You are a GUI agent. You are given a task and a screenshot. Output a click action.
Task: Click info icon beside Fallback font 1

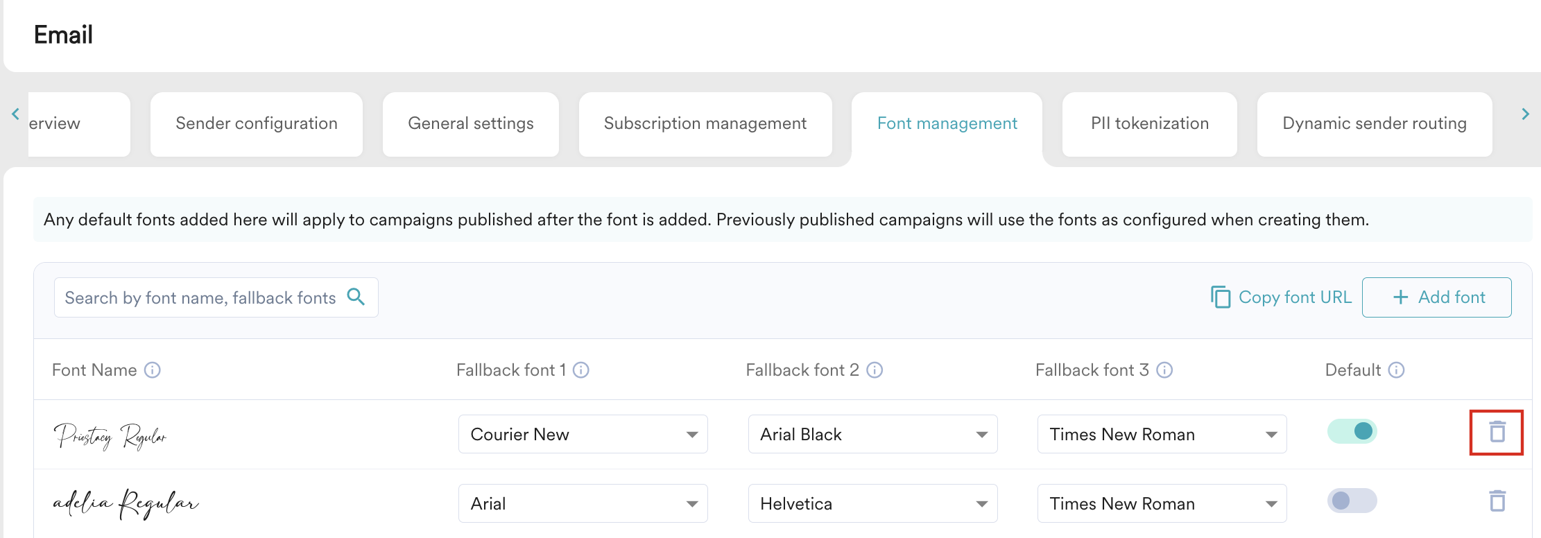(581, 370)
